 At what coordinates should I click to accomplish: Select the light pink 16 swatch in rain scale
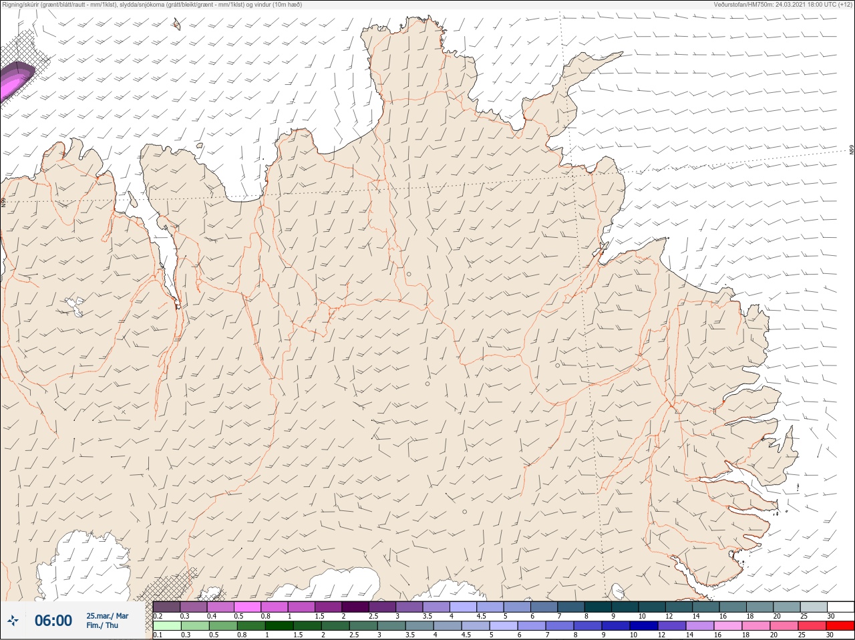click(729, 626)
